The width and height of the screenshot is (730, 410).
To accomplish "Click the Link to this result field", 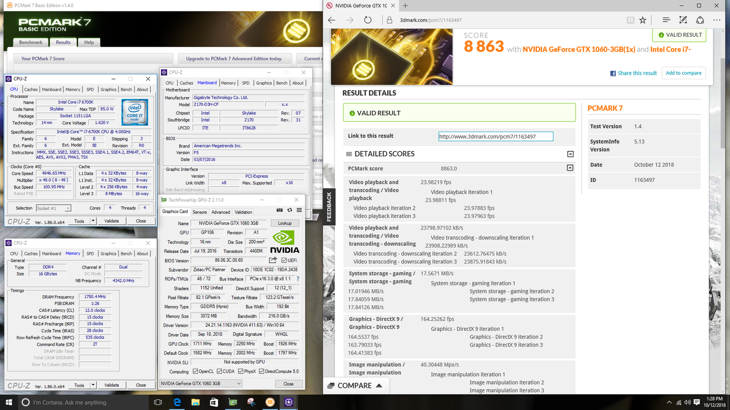I will 496,136.
